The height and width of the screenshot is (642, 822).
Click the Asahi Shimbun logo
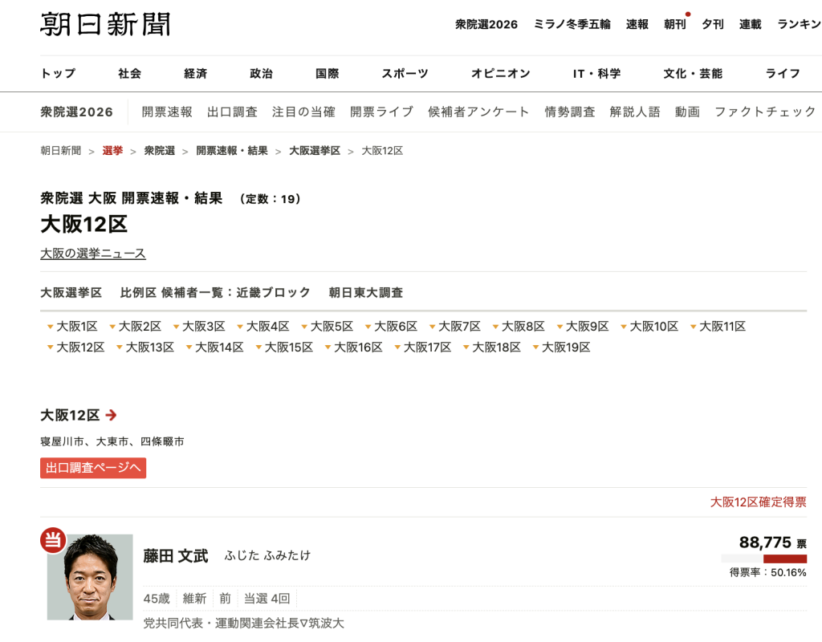tap(105, 24)
